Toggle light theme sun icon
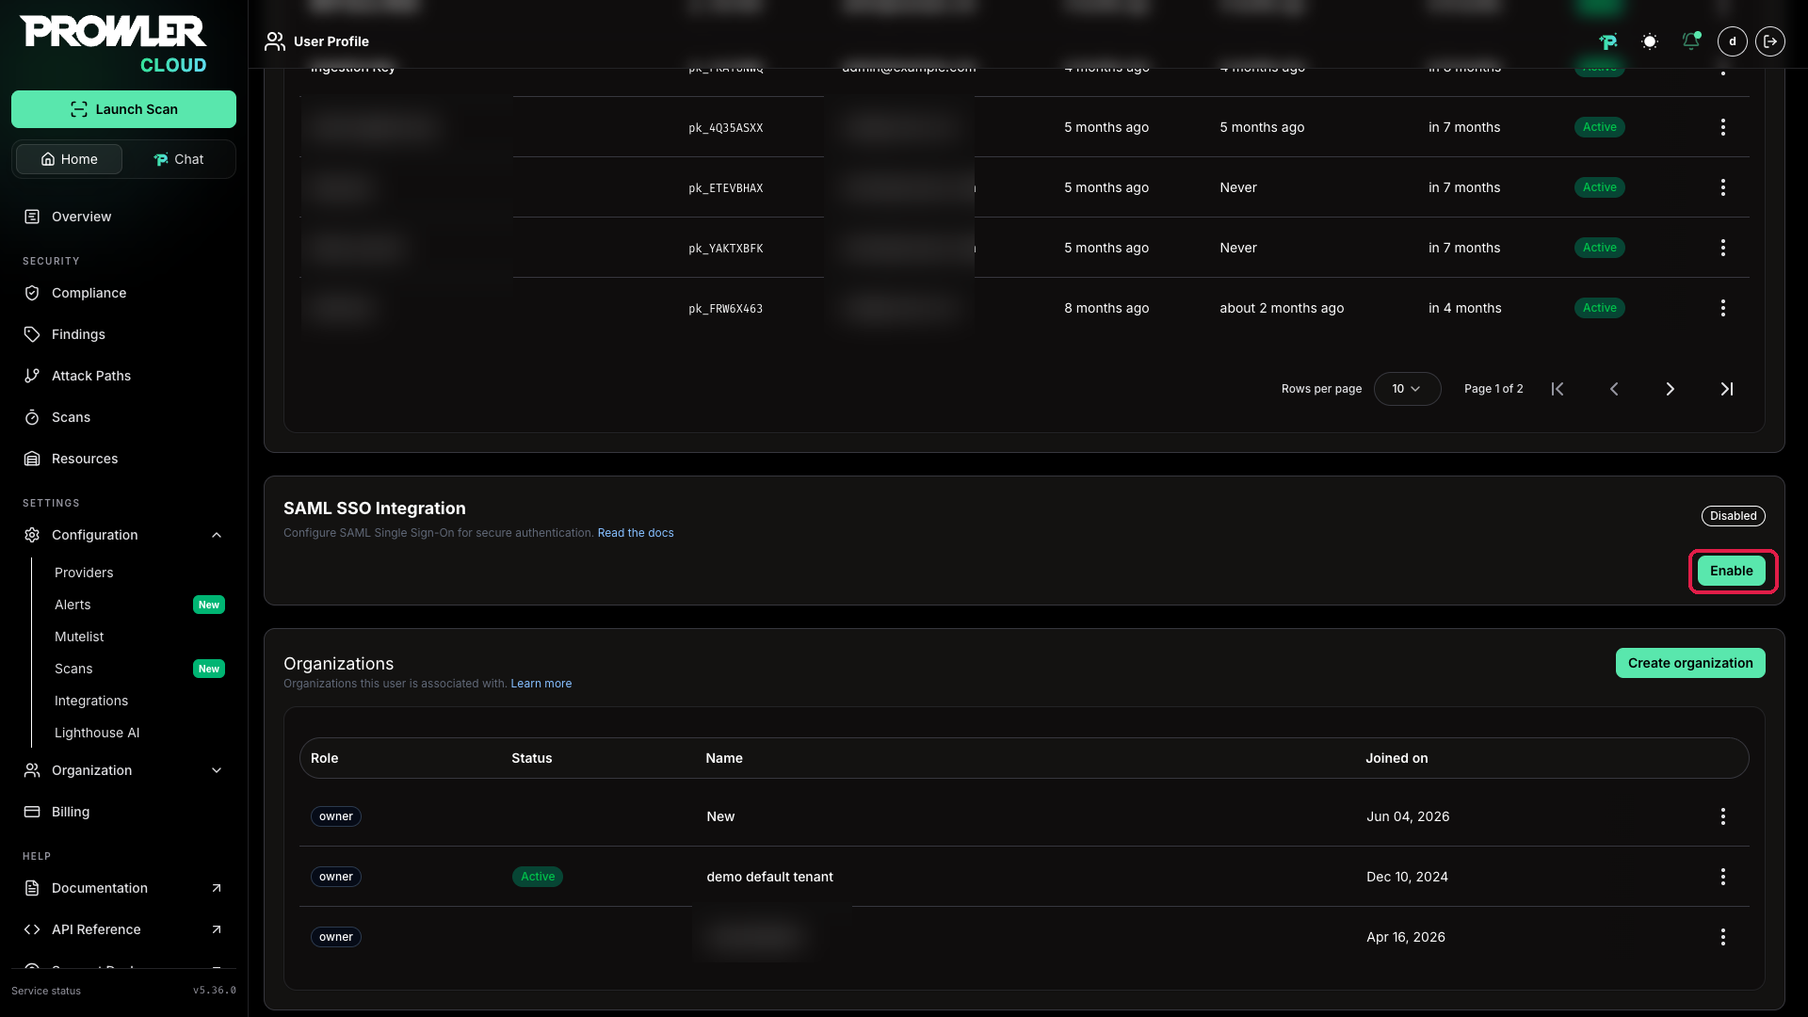Image resolution: width=1808 pixels, height=1017 pixels. [x=1650, y=41]
